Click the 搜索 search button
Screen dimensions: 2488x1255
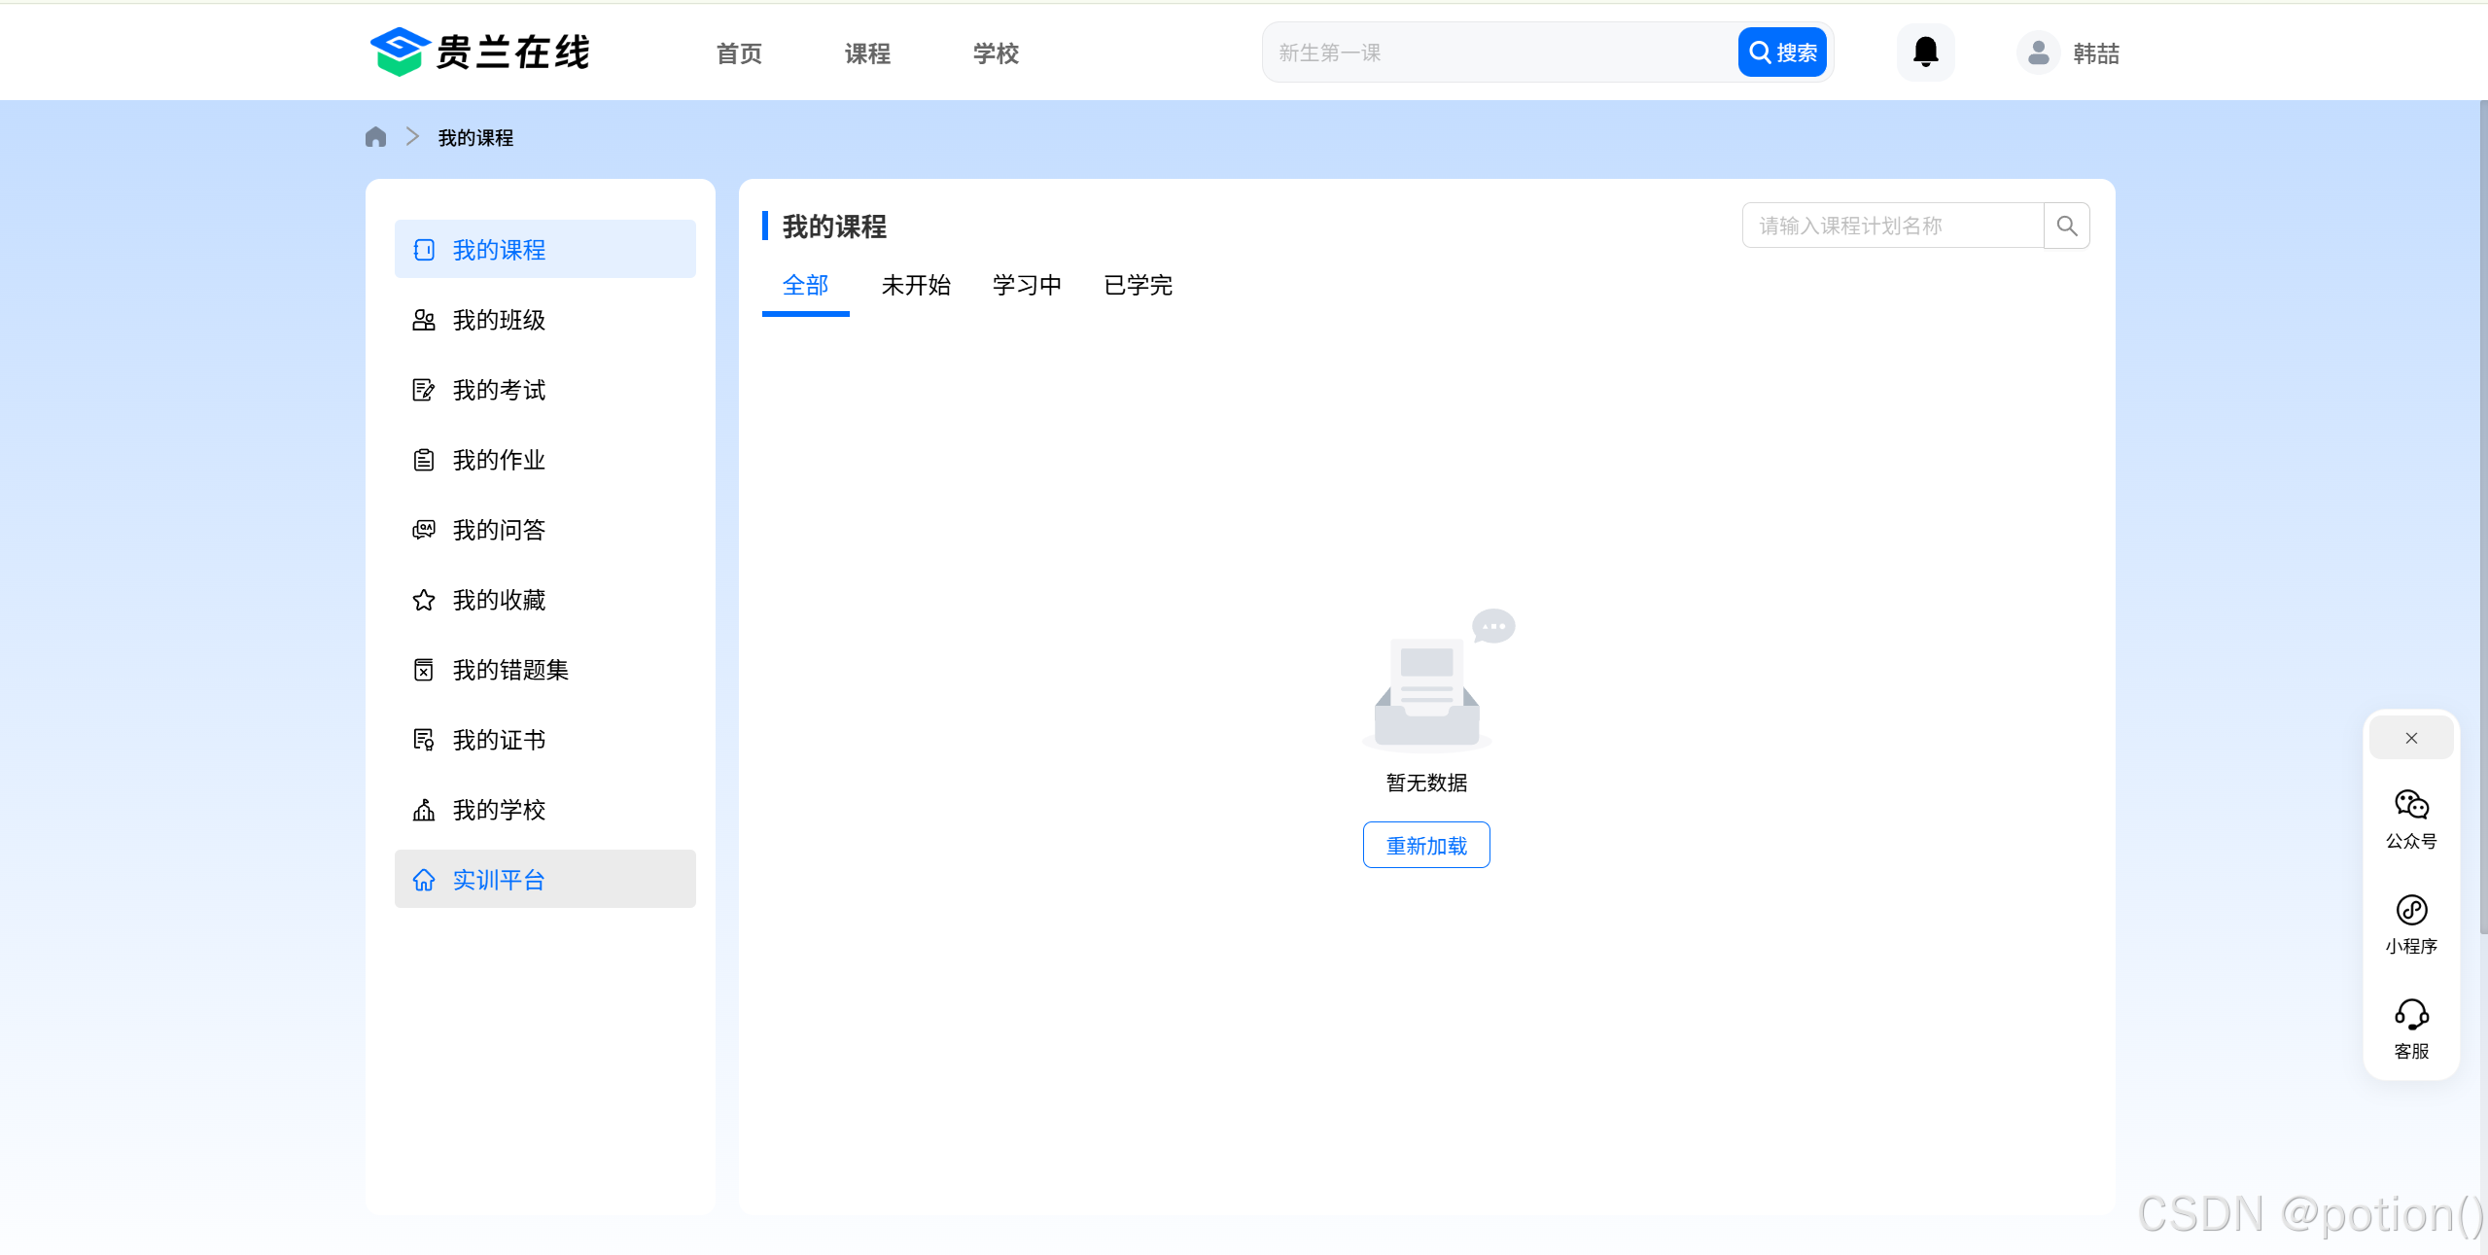point(1782,52)
